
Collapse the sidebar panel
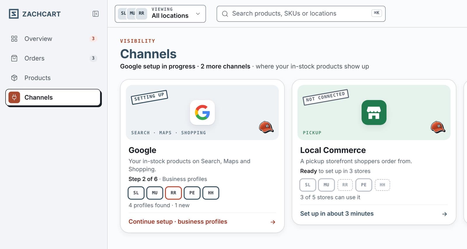[95, 14]
